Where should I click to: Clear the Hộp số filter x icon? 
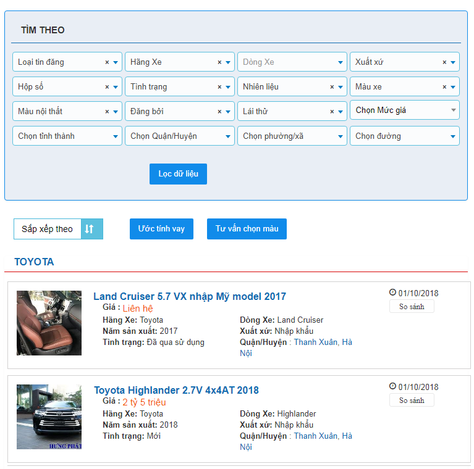coord(107,87)
